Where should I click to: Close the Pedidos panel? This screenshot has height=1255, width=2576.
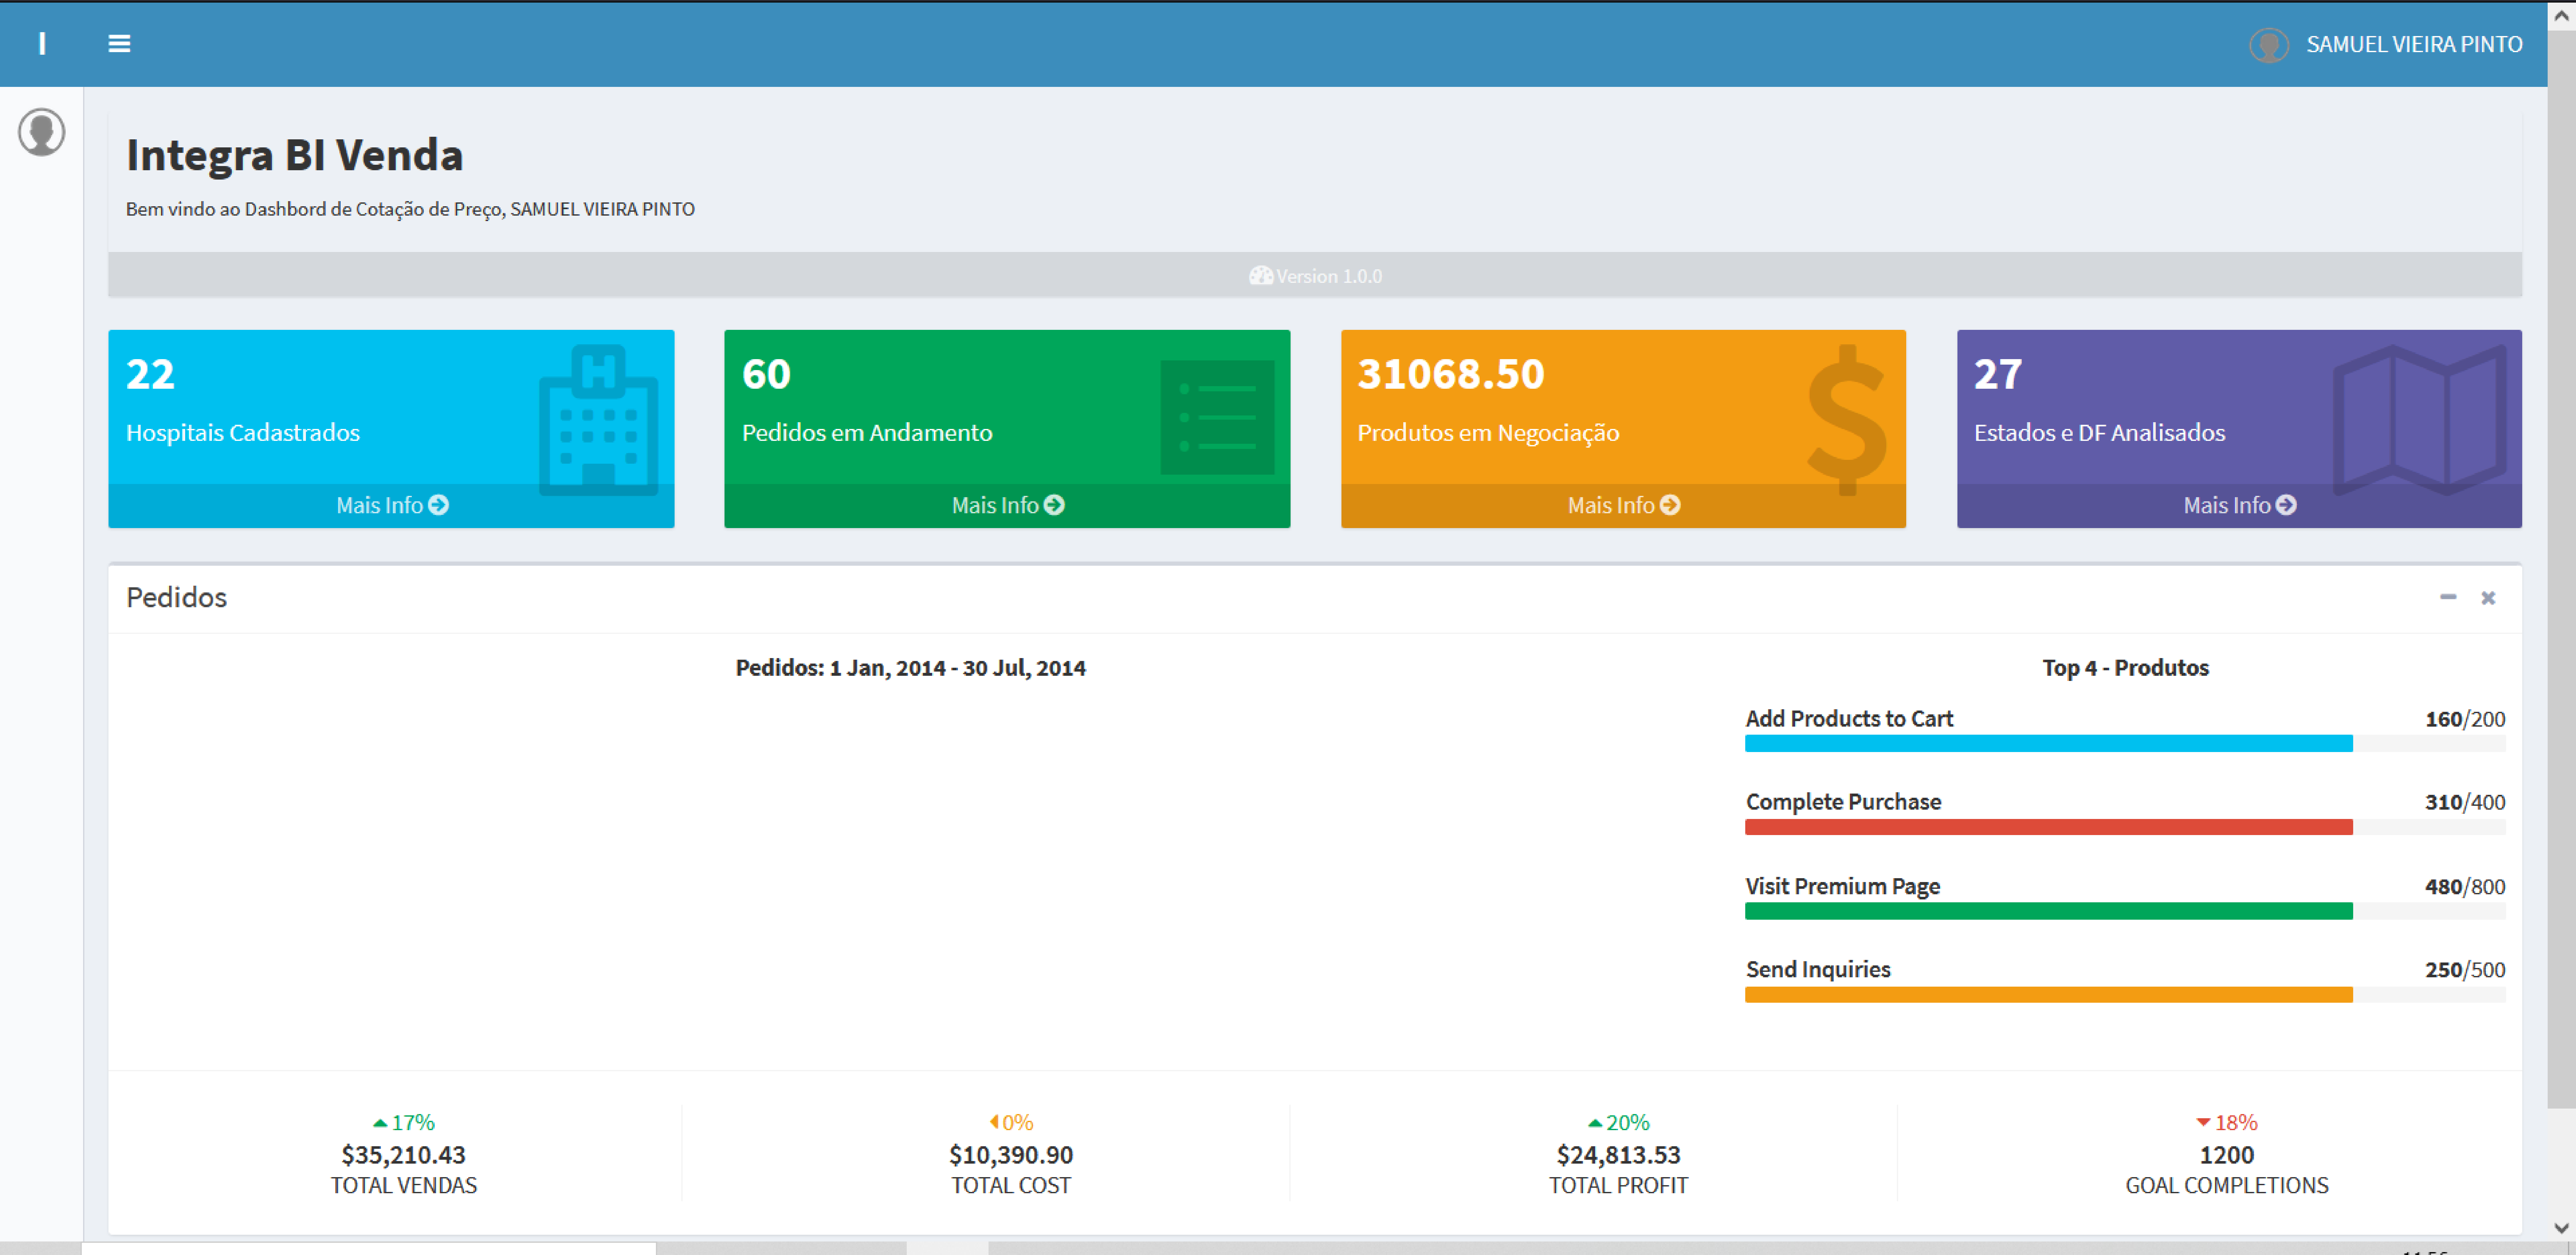[2488, 598]
